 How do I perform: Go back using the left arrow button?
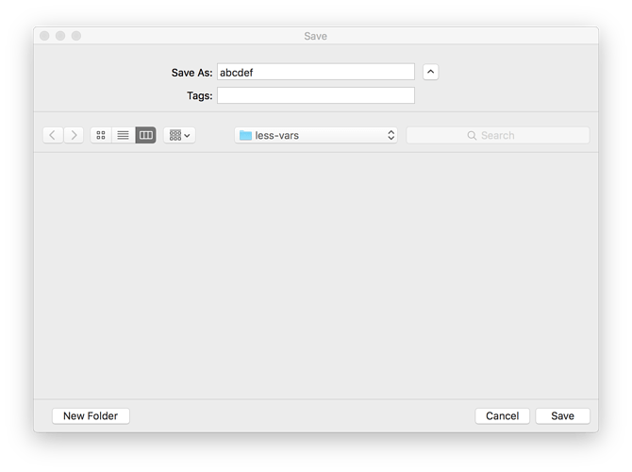[52, 135]
